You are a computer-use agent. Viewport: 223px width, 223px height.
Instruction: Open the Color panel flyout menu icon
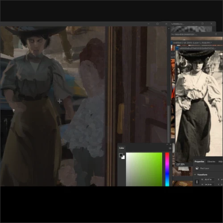pos(170,148)
